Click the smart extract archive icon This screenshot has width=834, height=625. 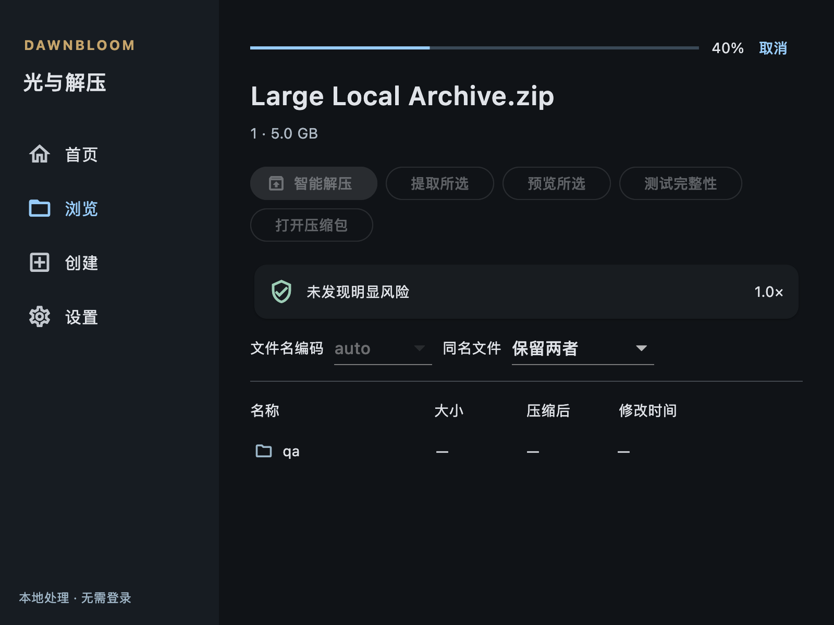[276, 183]
